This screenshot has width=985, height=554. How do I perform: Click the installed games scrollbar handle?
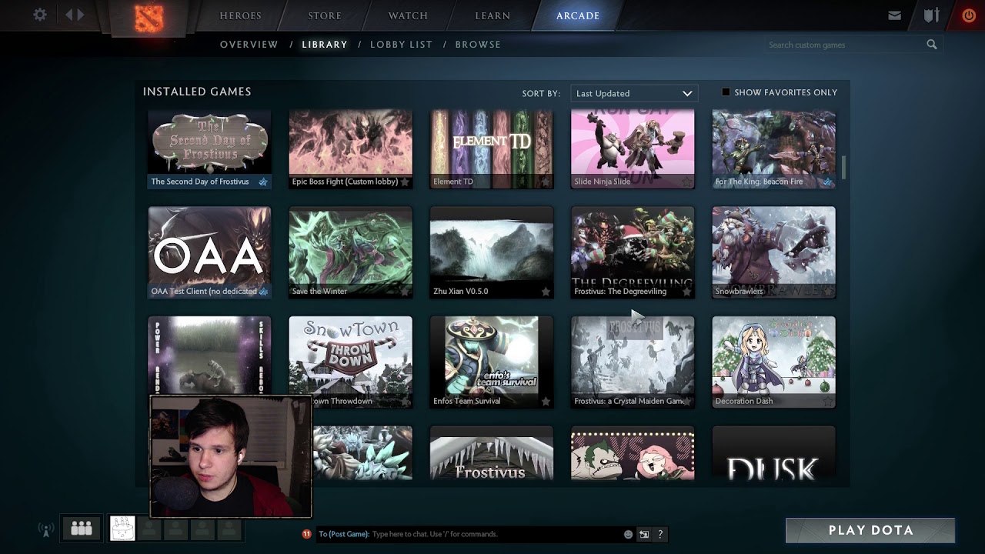click(844, 166)
